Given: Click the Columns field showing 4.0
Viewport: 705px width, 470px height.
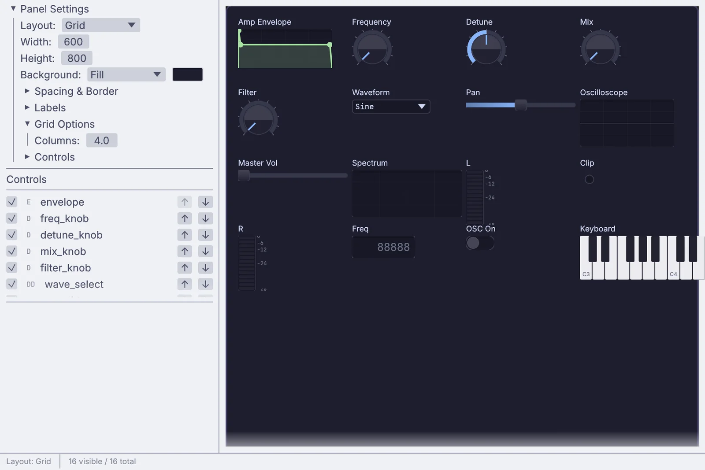Looking at the screenshot, I should [x=102, y=141].
